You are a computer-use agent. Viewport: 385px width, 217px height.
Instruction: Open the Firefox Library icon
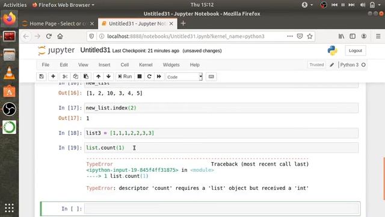341,36
